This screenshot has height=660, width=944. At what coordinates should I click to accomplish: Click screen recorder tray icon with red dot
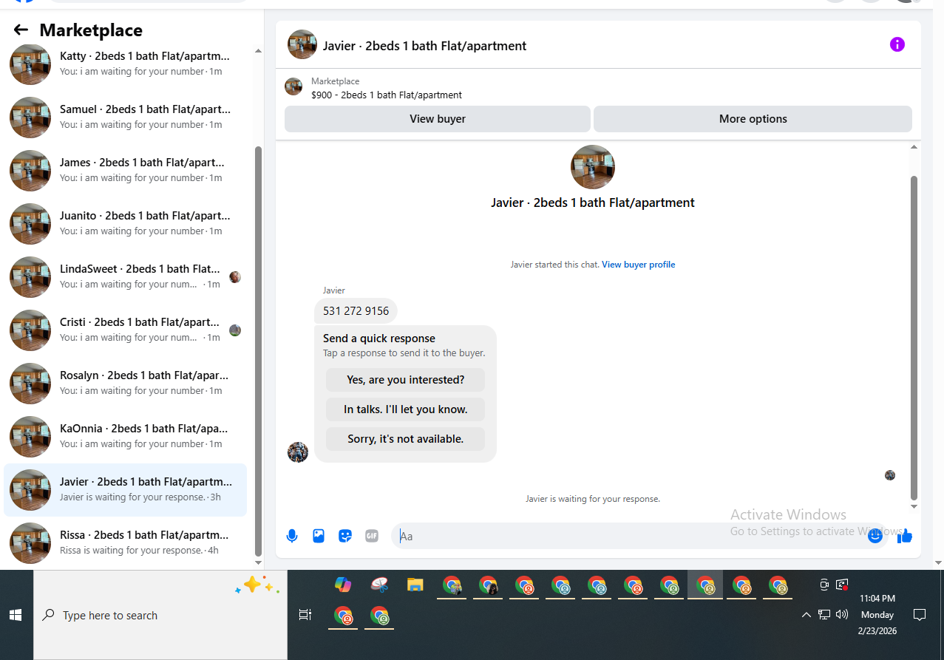click(842, 585)
